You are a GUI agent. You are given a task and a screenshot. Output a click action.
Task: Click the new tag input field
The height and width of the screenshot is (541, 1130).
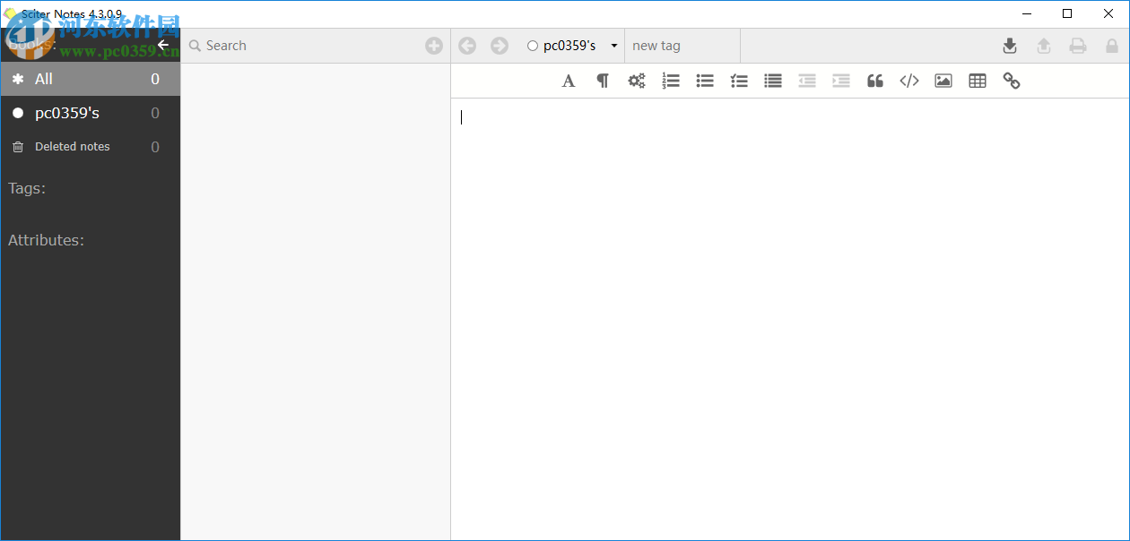coord(682,45)
